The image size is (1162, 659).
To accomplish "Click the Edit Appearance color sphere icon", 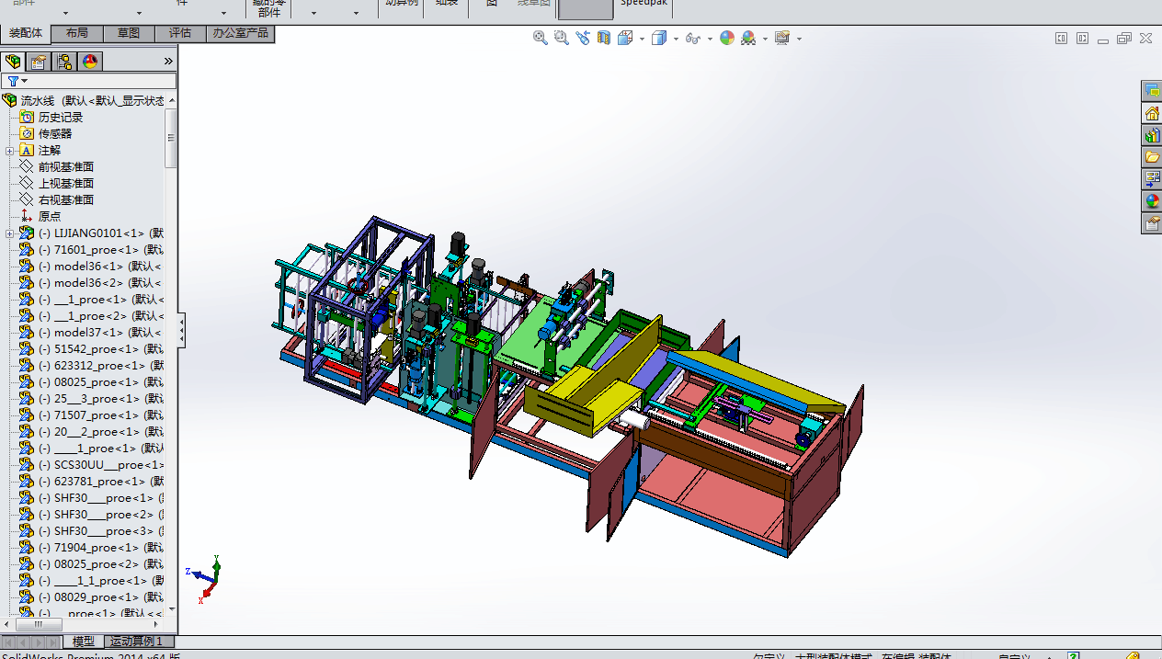I will point(727,38).
